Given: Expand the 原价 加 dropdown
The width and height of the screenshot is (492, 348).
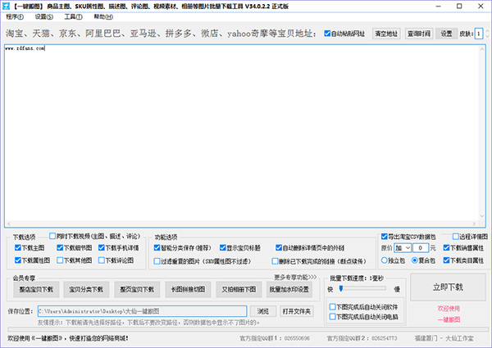Looking at the screenshot, I should click(x=402, y=247).
